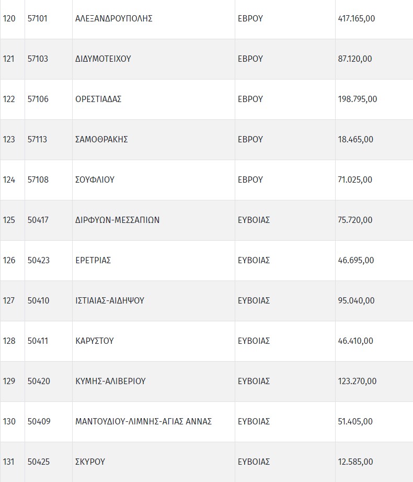Click code 57103 in the table

pyautogui.click(x=38, y=59)
